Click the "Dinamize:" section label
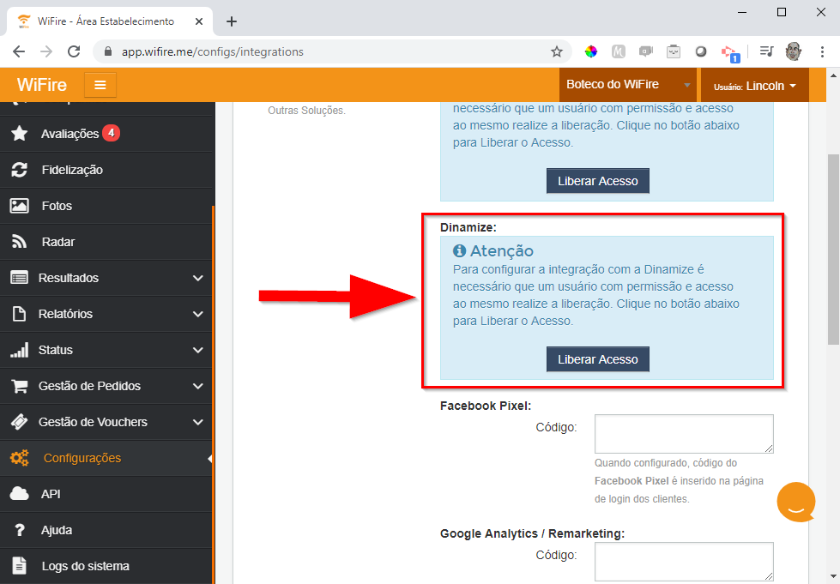840x584 pixels. (x=468, y=227)
